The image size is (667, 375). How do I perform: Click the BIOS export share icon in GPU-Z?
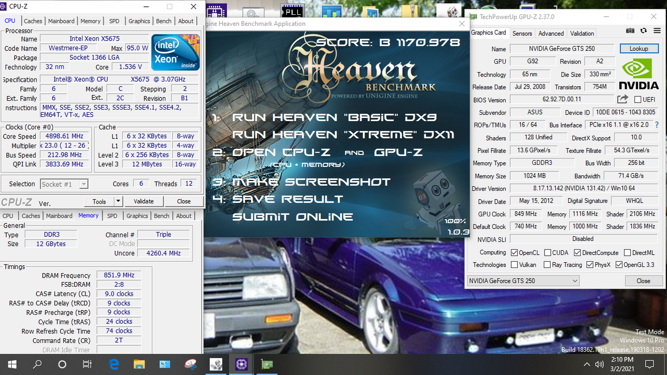coord(623,99)
